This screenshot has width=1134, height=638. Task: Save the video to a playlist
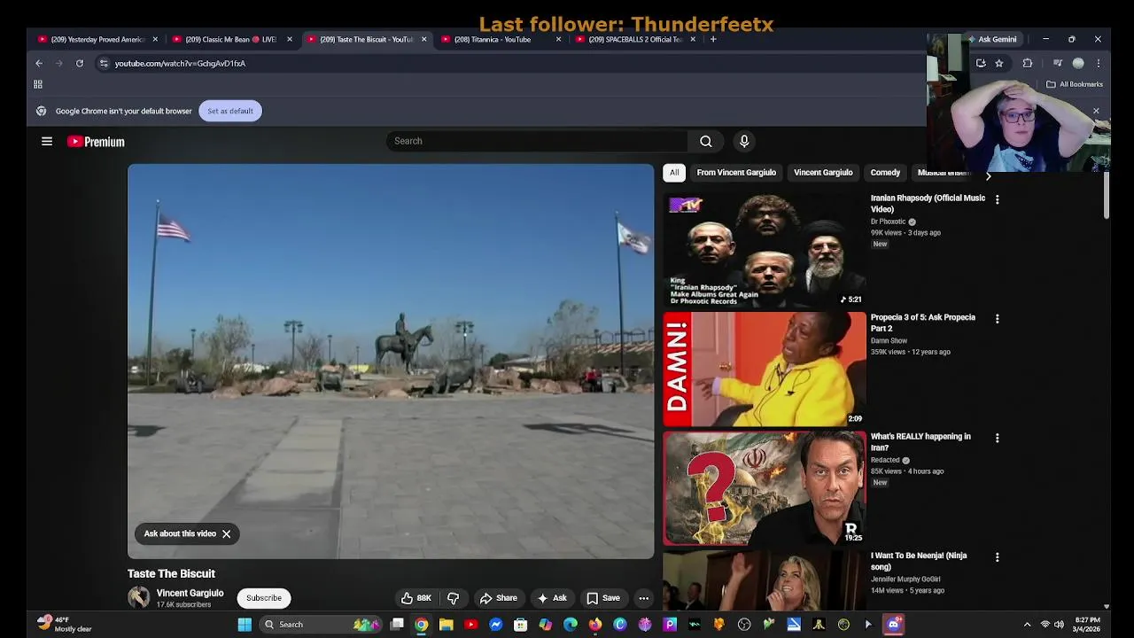(x=603, y=598)
